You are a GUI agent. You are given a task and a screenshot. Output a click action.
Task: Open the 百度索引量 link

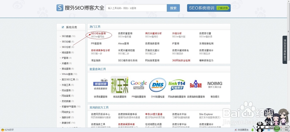coord(205,33)
